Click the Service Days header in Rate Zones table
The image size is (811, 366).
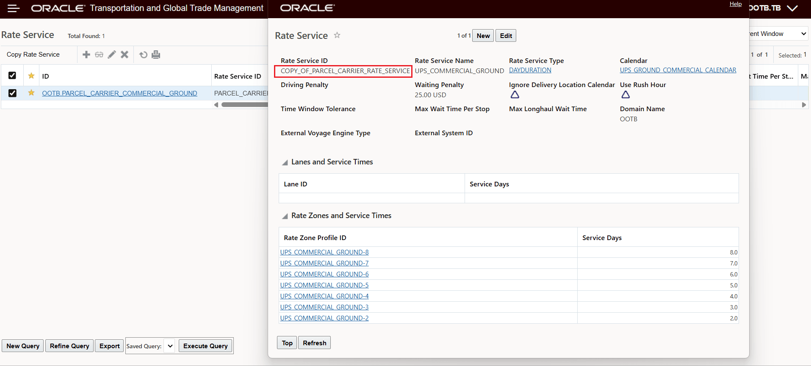pos(602,238)
